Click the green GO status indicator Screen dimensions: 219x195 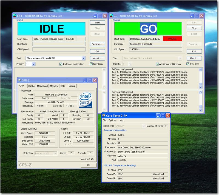click(148, 28)
